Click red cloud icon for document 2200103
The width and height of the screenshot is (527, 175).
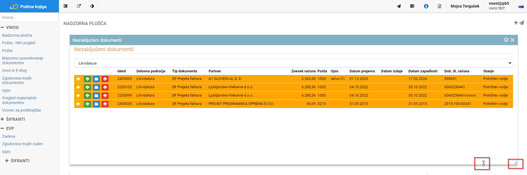click(x=105, y=87)
